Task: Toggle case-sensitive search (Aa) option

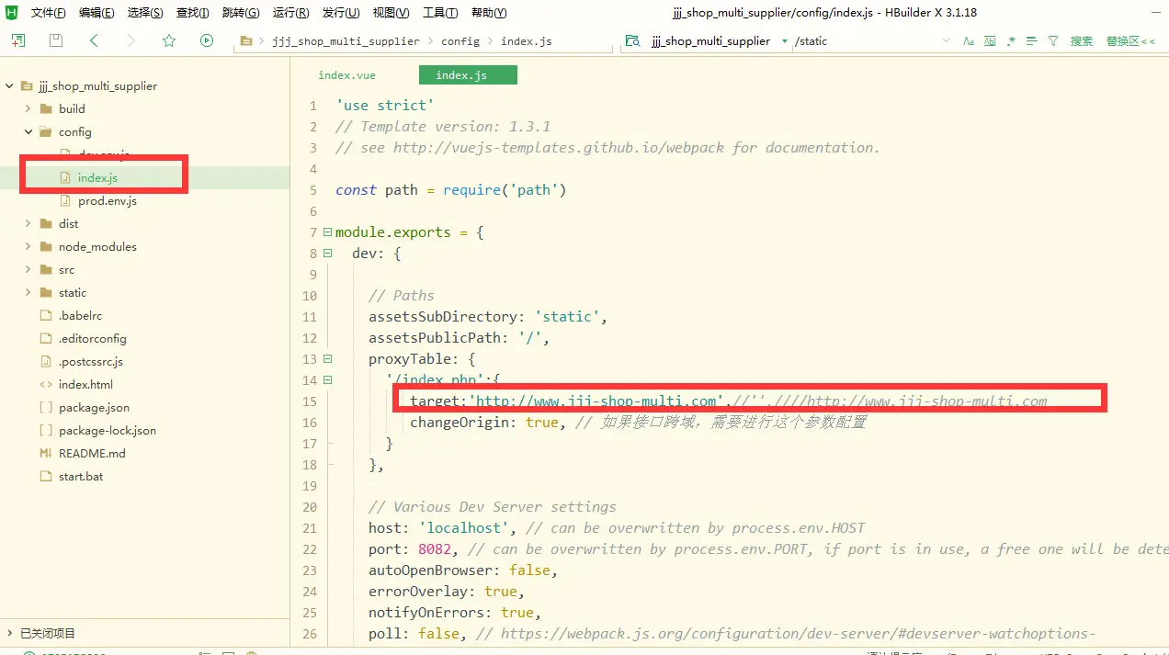Action: coord(969,41)
